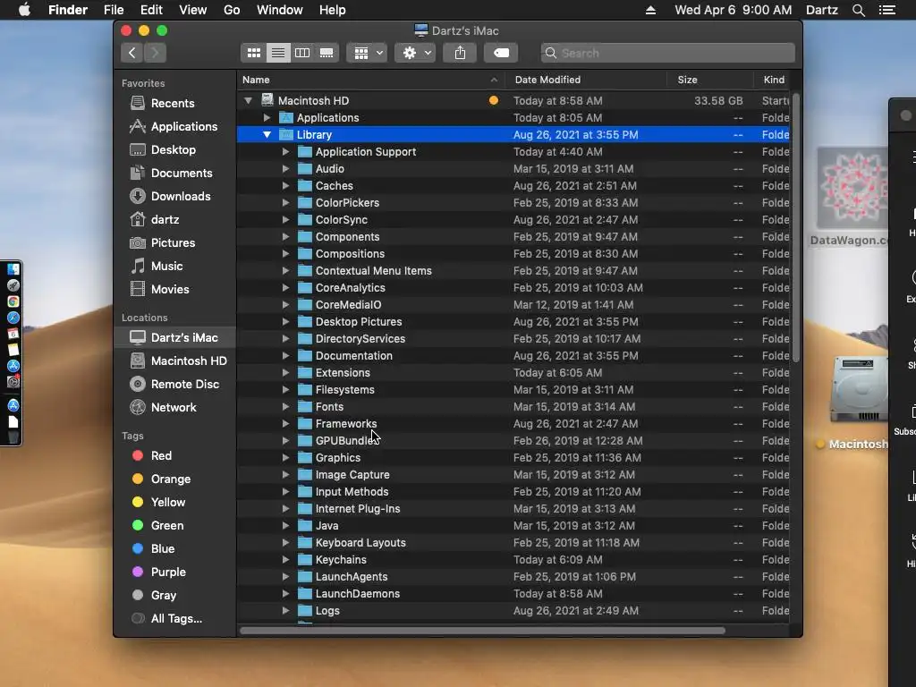Image resolution: width=916 pixels, height=687 pixels.
Task: Select Network under Locations
Action: click(x=174, y=408)
